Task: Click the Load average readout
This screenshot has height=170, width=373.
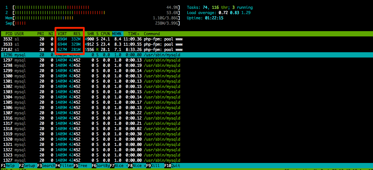Action: tap(219, 13)
